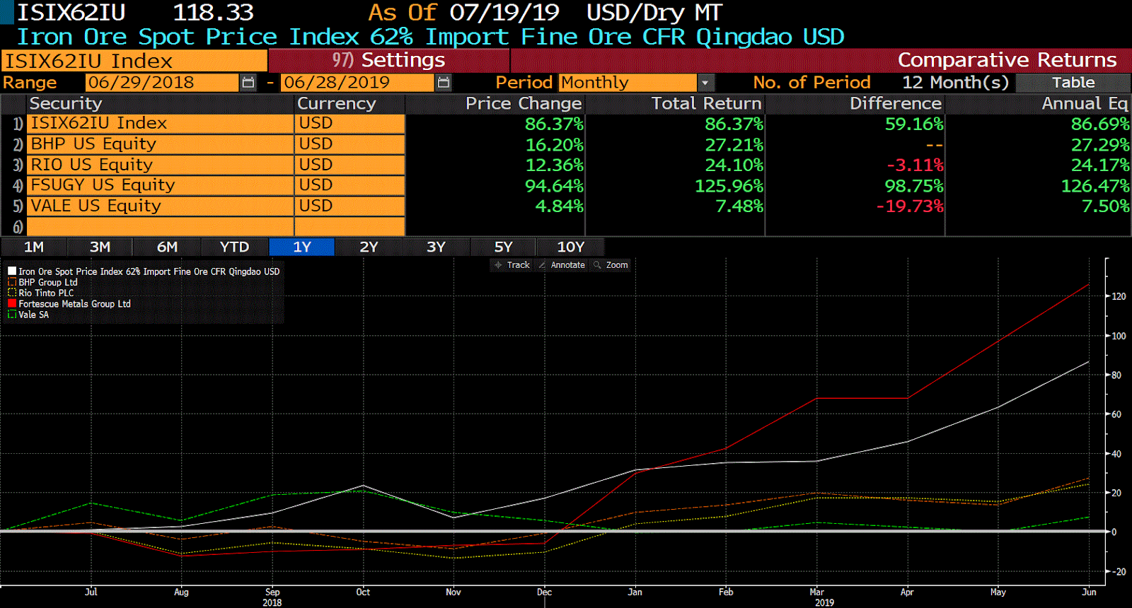The width and height of the screenshot is (1132, 608).
Task: Select the 3M range tab
Action: point(100,247)
